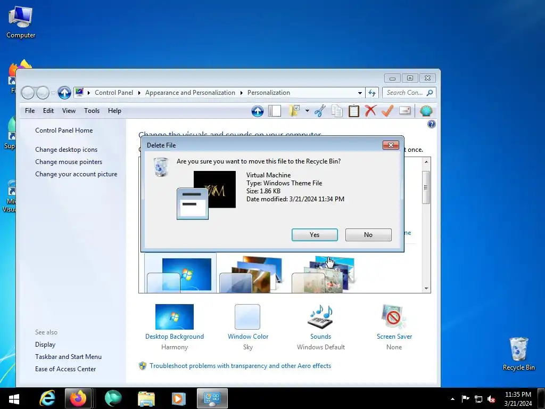Click the Recycle Bin icon in the dialog
This screenshot has width=545, height=409.
point(161,167)
